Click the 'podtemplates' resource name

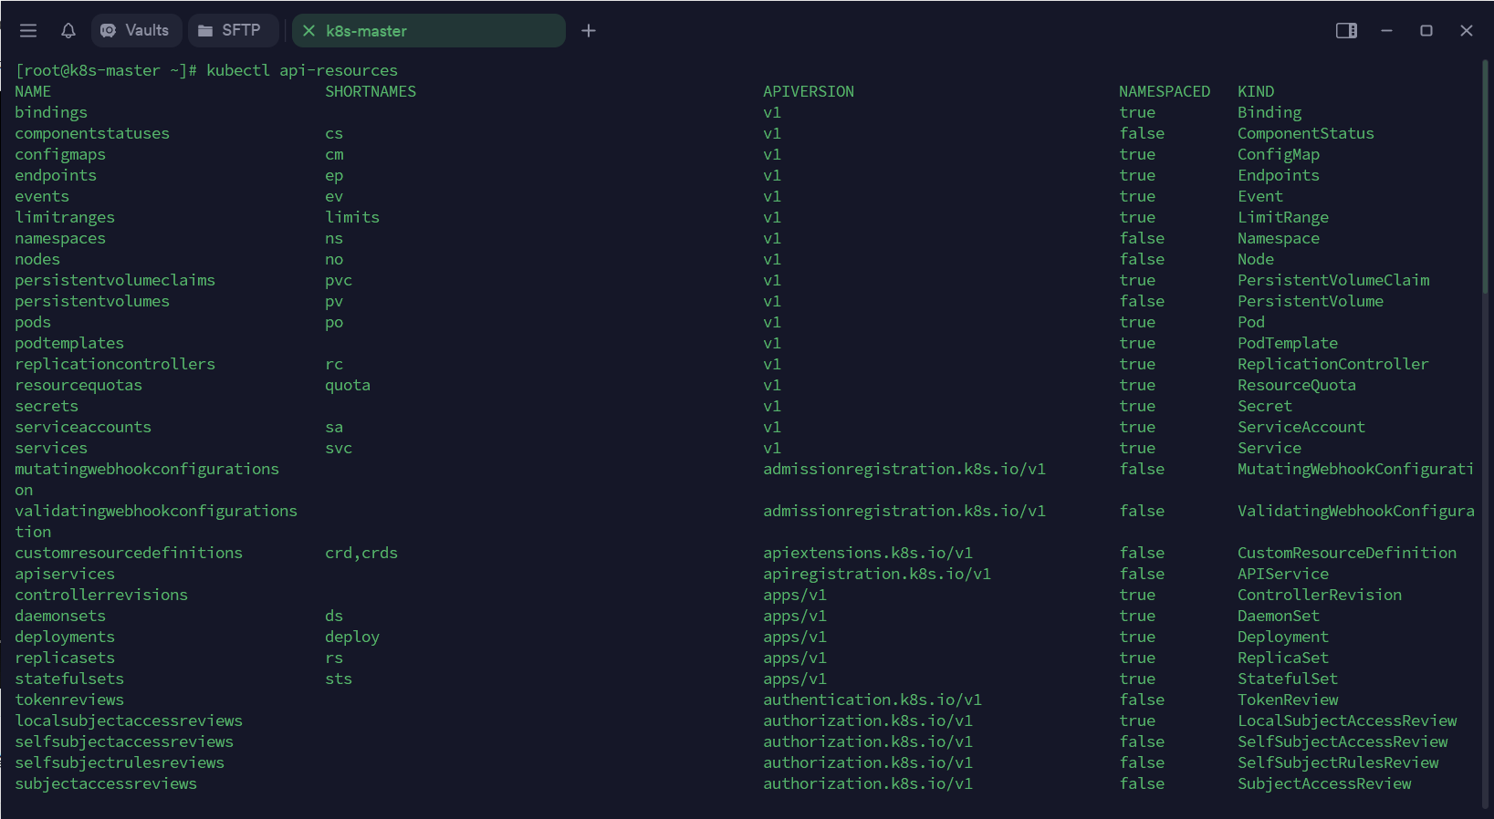tap(69, 343)
